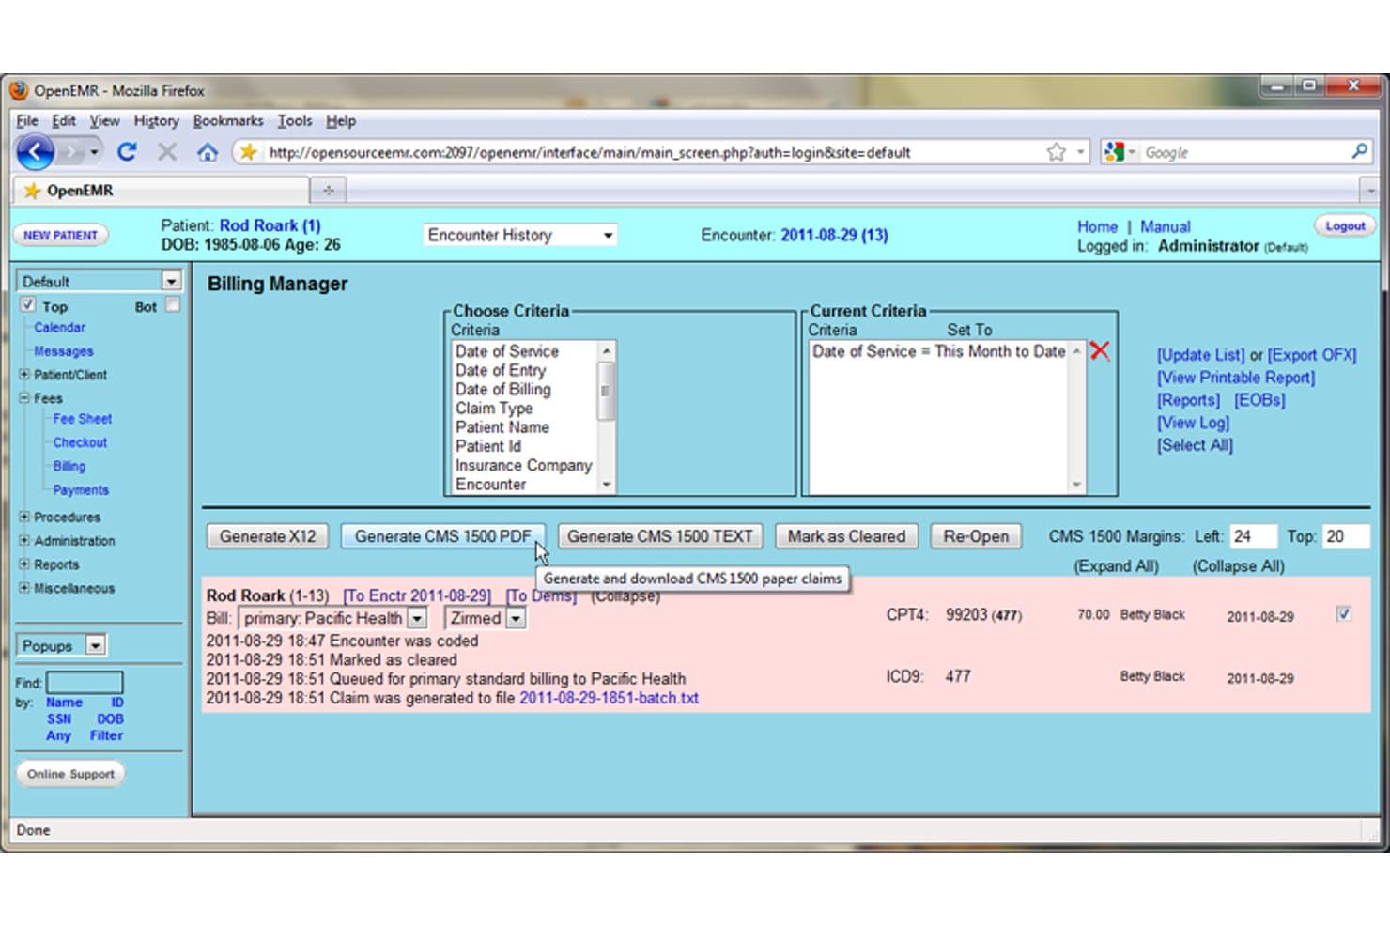Open the Help menu
1390x927 pixels.
pos(341,120)
